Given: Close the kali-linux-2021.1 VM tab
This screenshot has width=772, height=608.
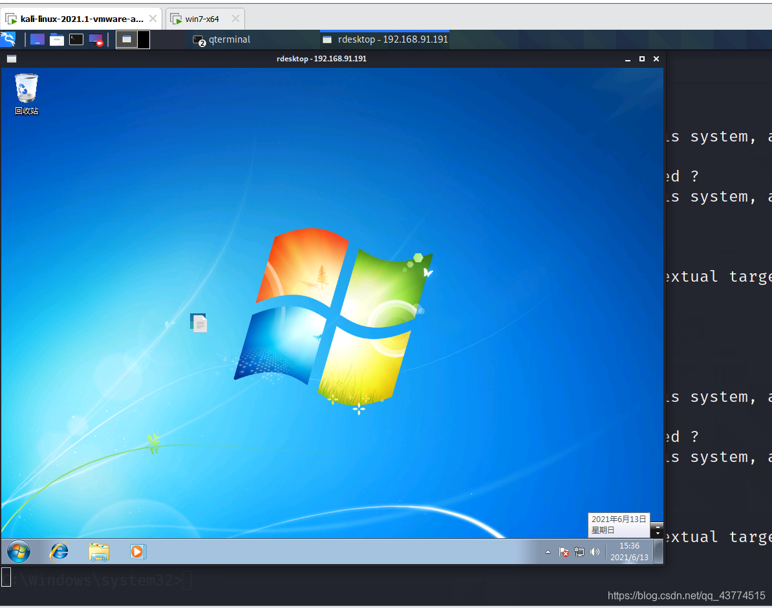Looking at the screenshot, I should [153, 19].
